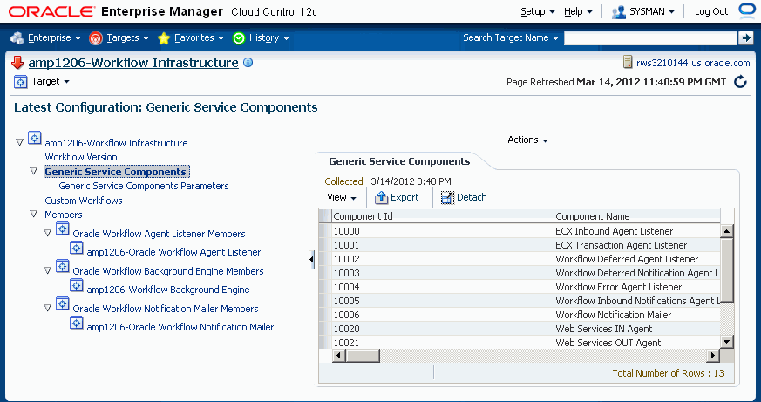Collapse the amp1206-Workflow Infrastructure tree root

19,143
